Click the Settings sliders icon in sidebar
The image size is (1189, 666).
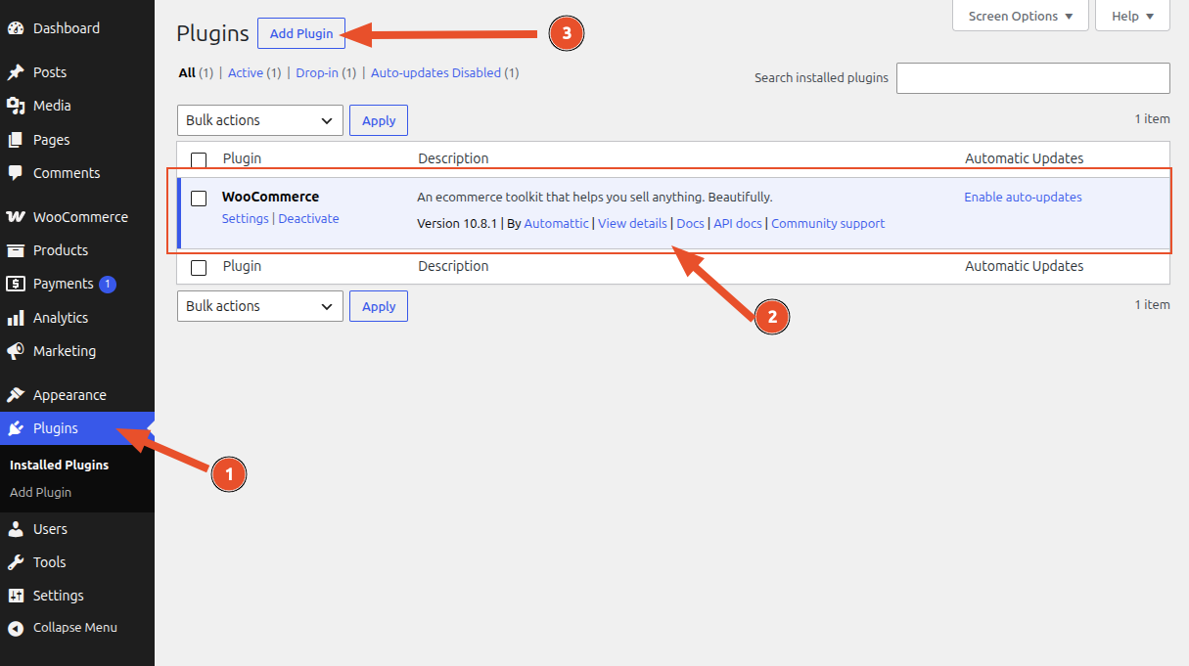[x=16, y=596]
